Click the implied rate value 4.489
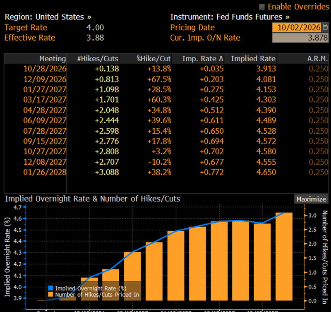331x312 pixels. [266, 120]
